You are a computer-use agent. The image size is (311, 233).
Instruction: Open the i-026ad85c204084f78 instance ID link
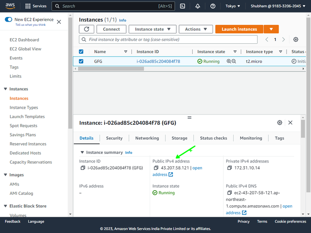coord(158,61)
